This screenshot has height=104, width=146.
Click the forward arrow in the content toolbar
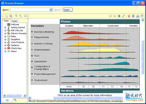[x=115, y=16]
